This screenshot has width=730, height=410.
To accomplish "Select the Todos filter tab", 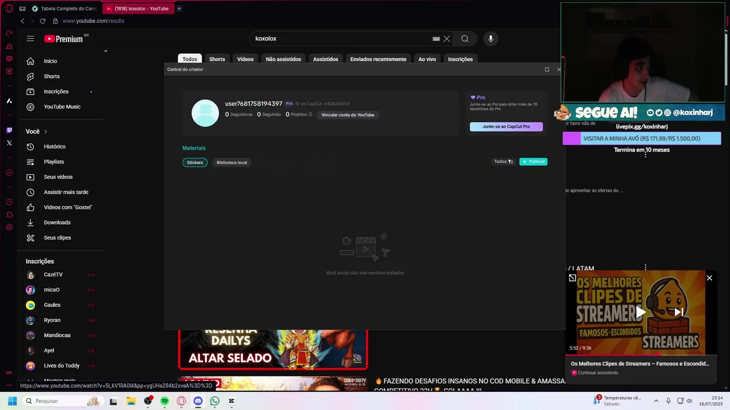I will 190,59.
